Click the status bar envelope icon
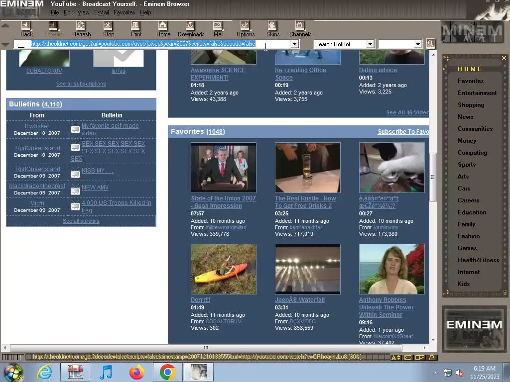The width and height of the screenshot is (510, 382). [x=408, y=357]
